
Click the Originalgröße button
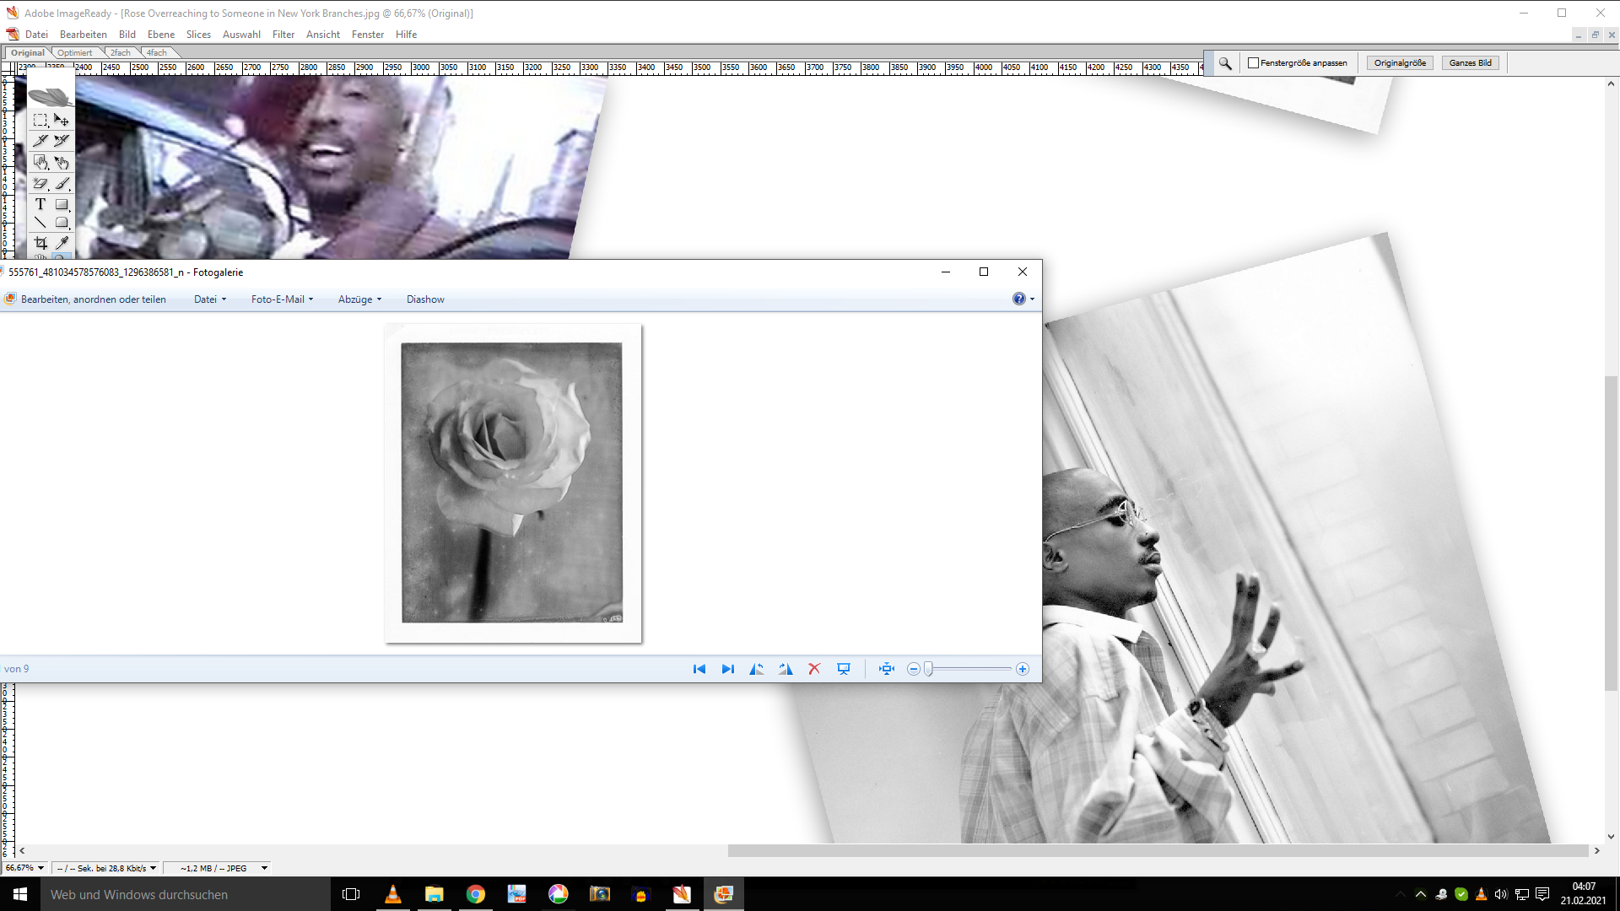point(1400,63)
